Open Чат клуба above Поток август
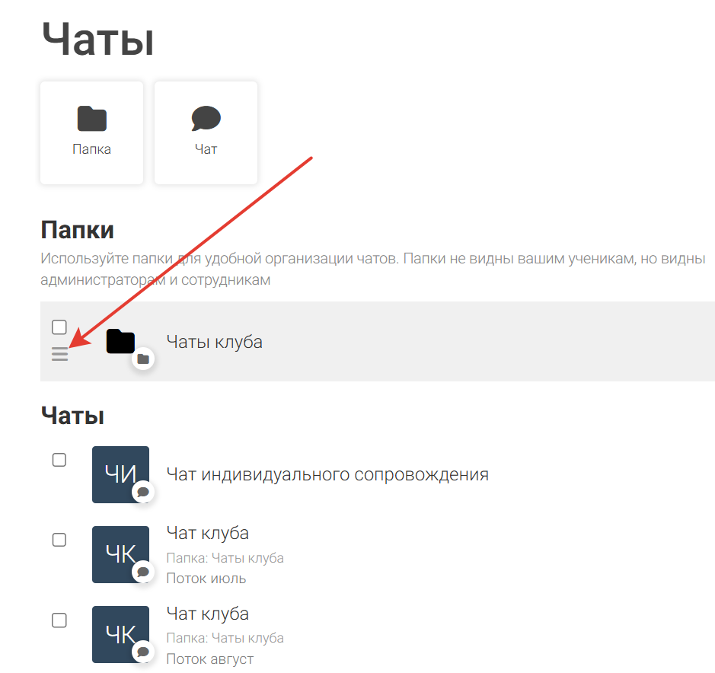Viewport: 715px width, 673px height. [207, 614]
